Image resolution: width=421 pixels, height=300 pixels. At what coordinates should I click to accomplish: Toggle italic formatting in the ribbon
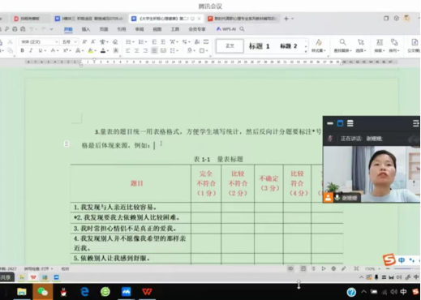coord(31,50)
